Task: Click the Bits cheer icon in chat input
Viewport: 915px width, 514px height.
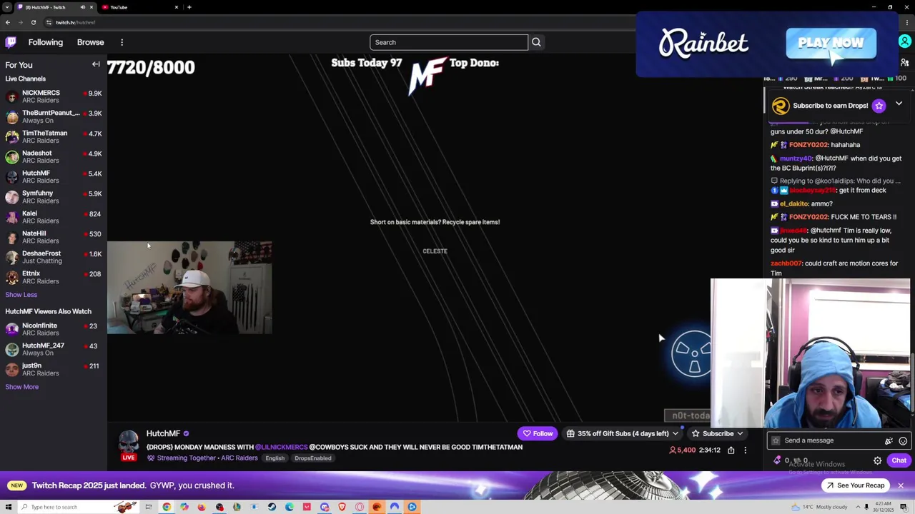Action: click(x=889, y=441)
